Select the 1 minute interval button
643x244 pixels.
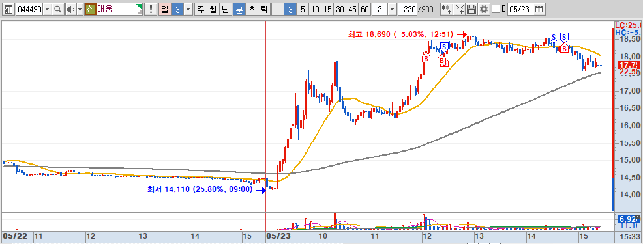[278, 9]
